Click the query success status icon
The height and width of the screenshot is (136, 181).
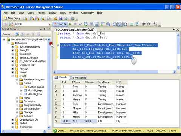coord(55,131)
